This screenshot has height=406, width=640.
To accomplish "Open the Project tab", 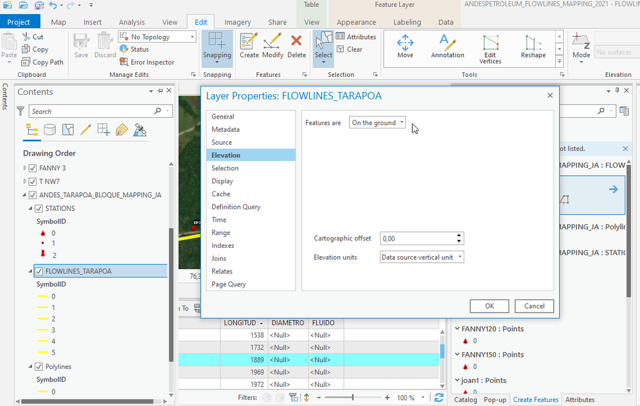I will [x=19, y=22].
